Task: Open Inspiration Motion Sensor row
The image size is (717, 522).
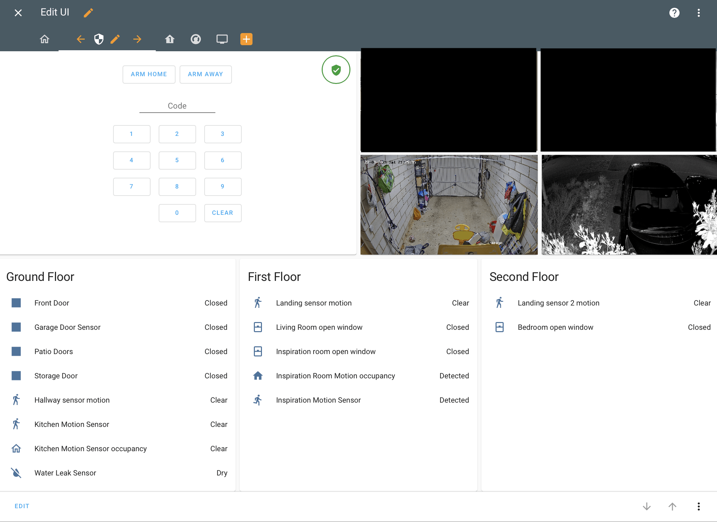Action: coord(358,400)
